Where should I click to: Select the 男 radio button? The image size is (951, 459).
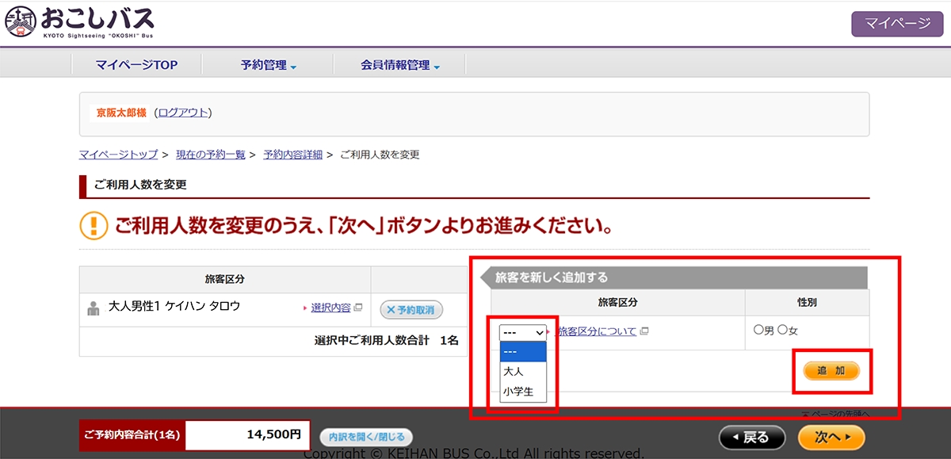(x=758, y=330)
